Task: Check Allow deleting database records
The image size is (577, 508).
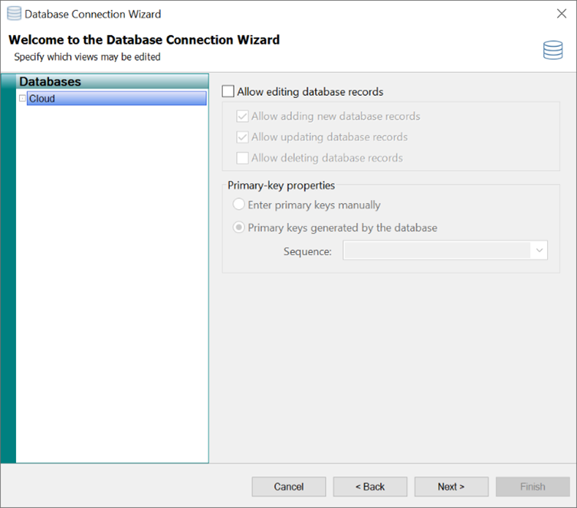Action: pyautogui.click(x=243, y=158)
